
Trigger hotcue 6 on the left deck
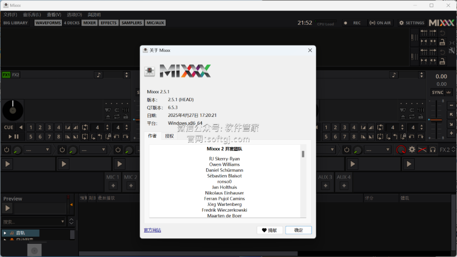40,136
